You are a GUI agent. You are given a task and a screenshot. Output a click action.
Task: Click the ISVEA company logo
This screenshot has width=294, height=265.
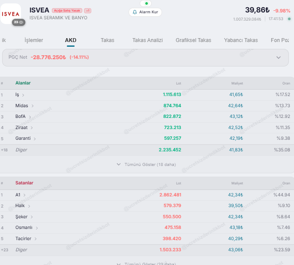coord(10,14)
